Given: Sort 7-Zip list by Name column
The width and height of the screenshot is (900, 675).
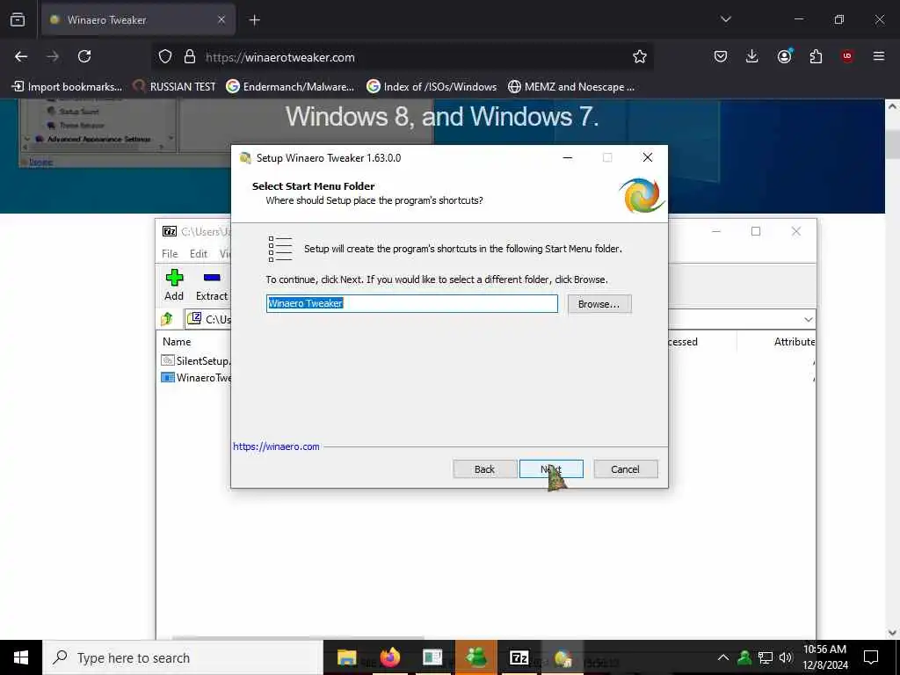Looking at the screenshot, I should pos(176,342).
